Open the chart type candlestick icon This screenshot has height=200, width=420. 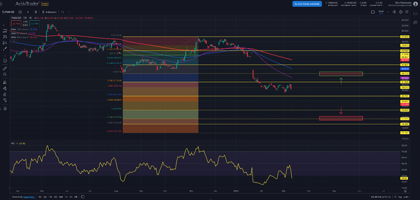click(36, 12)
